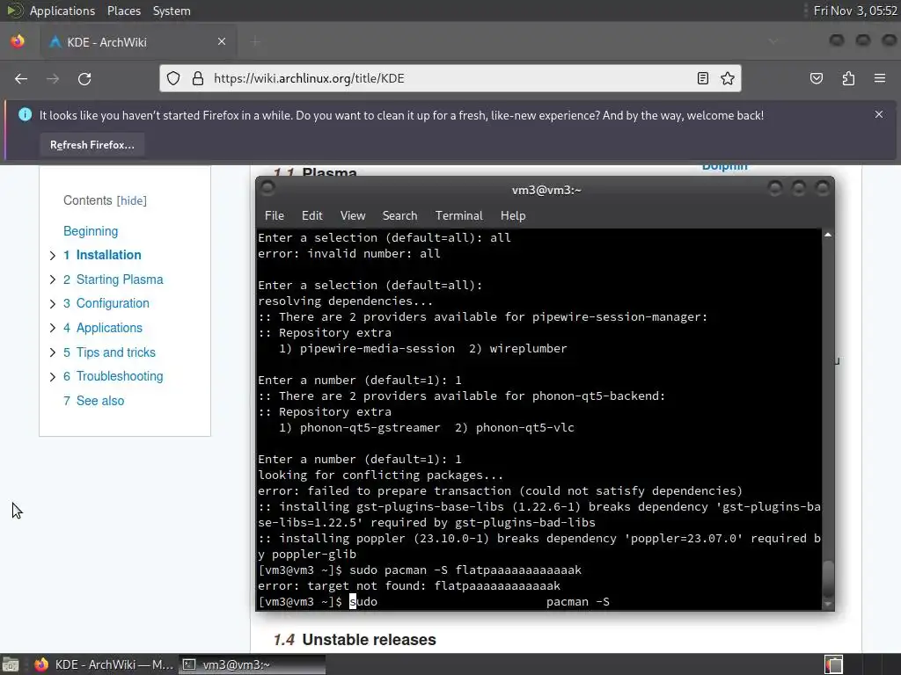Click the Firefox forward arrow button

coord(53,78)
